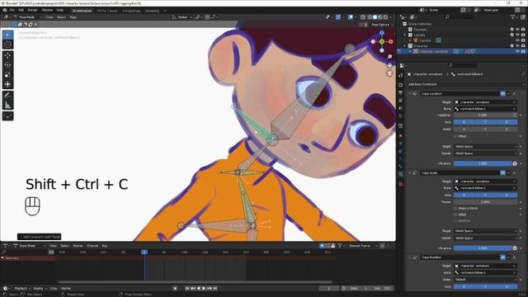Select the Scale tool

(x=7, y=75)
